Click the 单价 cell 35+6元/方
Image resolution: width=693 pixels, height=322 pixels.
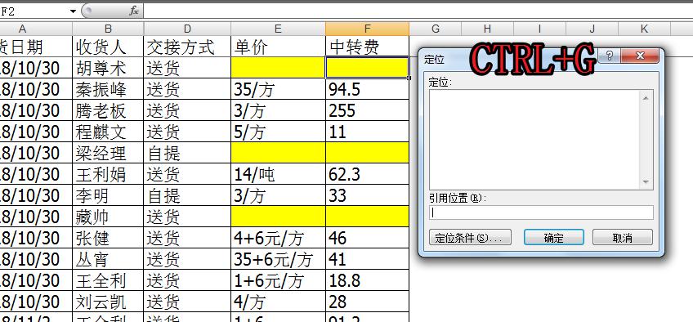278,259
